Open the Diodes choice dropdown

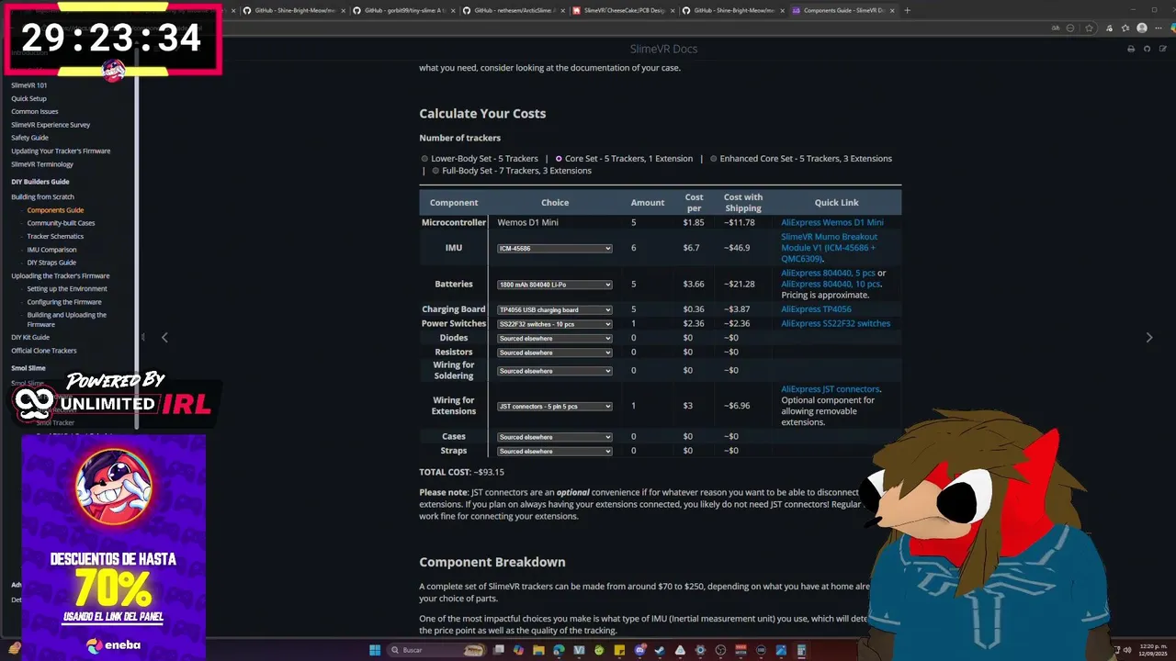click(x=554, y=339)
